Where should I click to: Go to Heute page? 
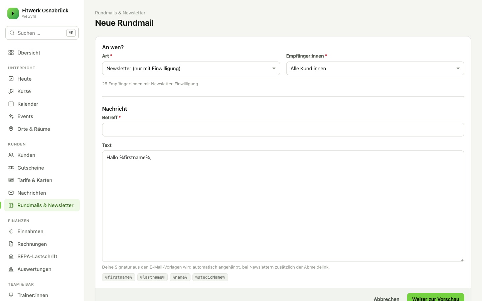point(42,79)
